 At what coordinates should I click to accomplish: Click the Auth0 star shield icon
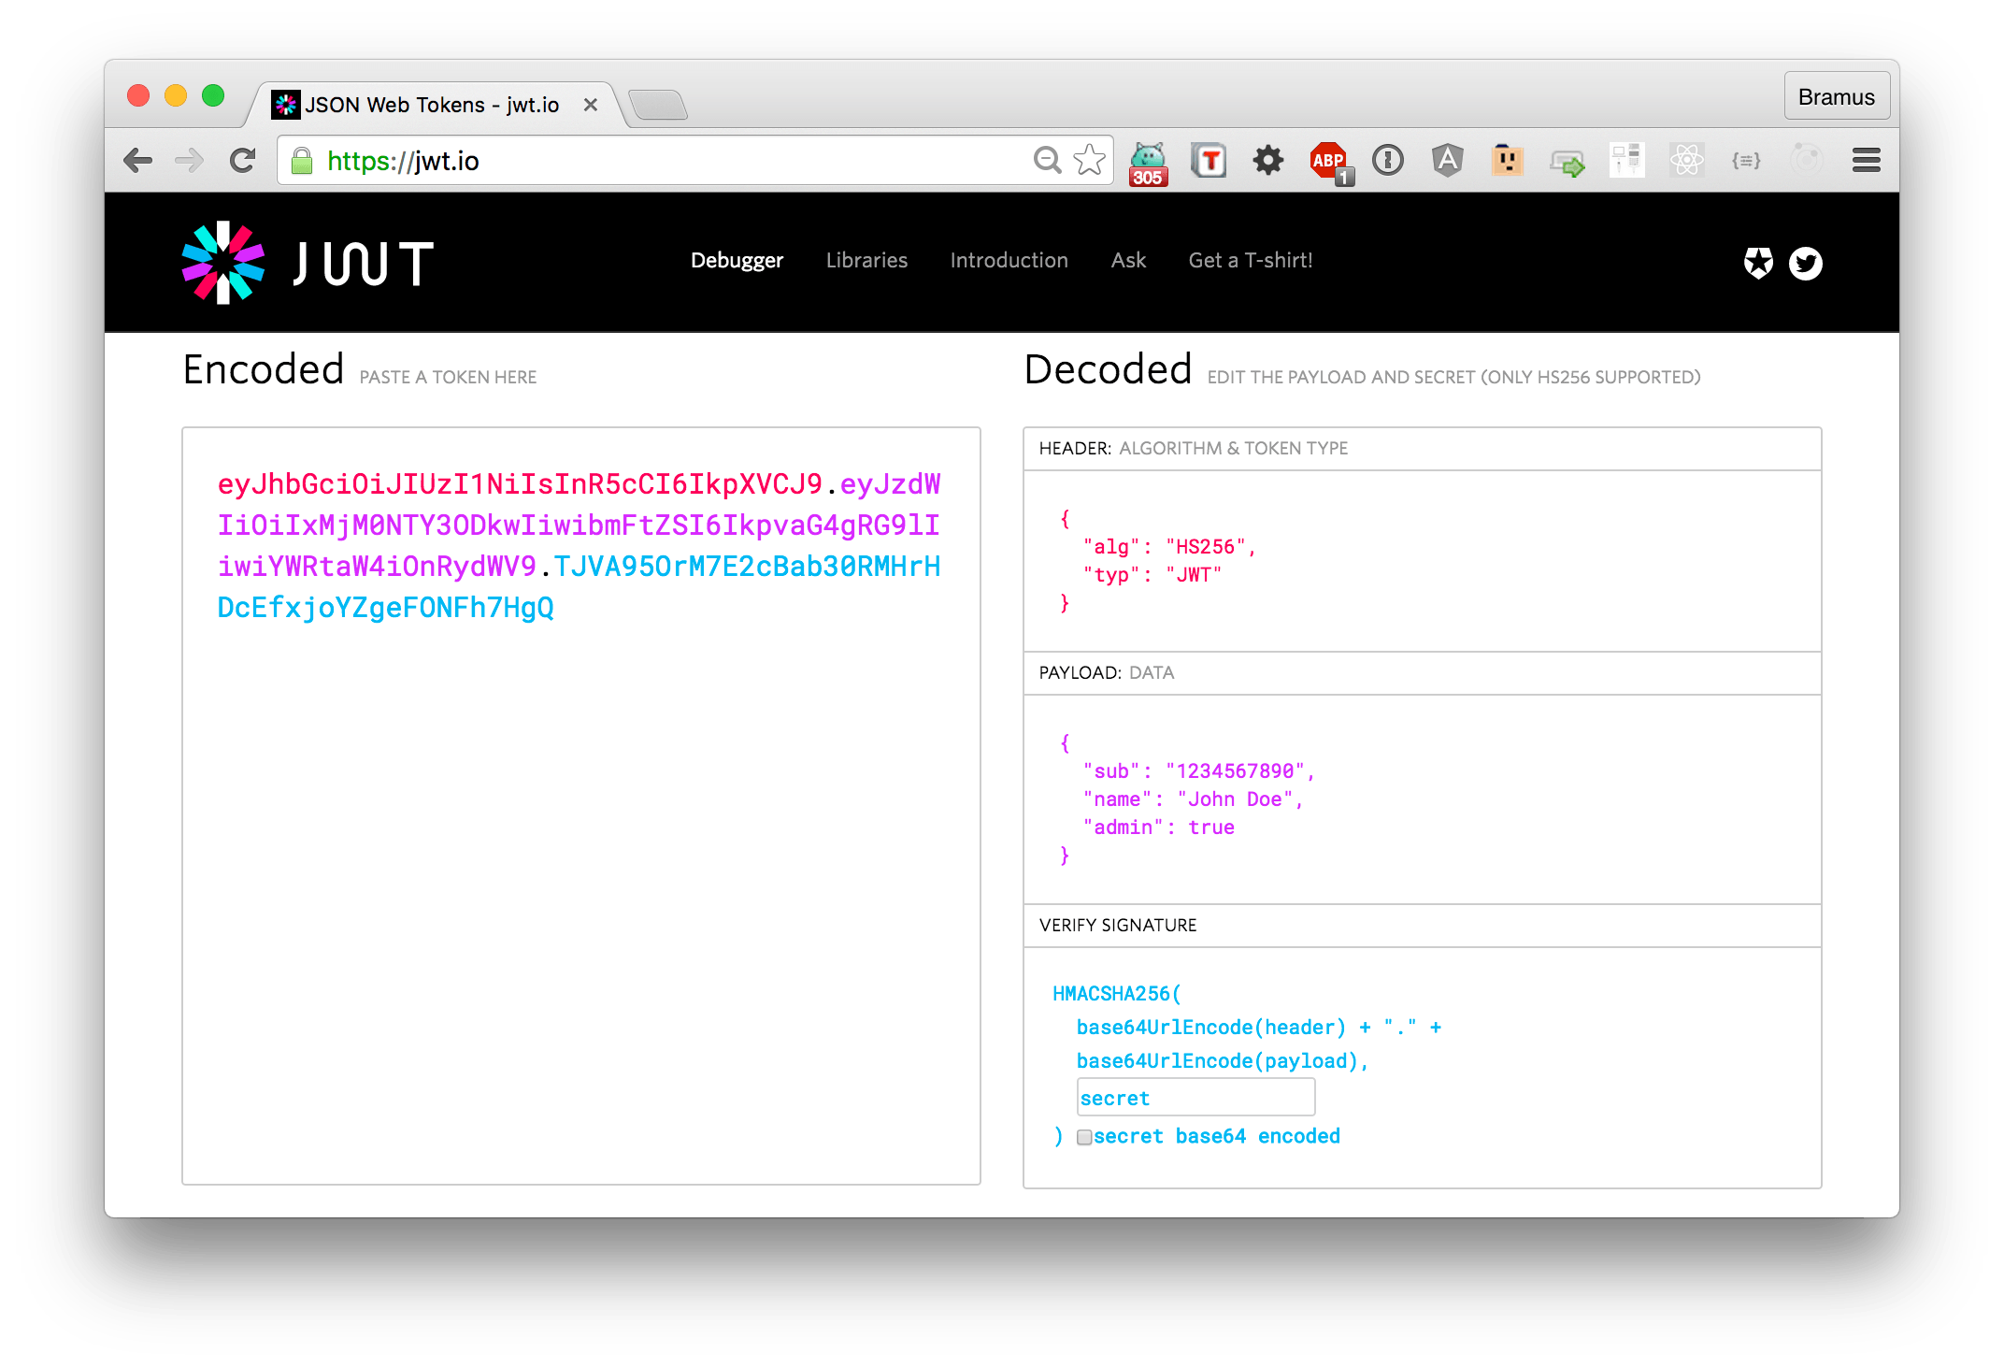(1757, 264)
